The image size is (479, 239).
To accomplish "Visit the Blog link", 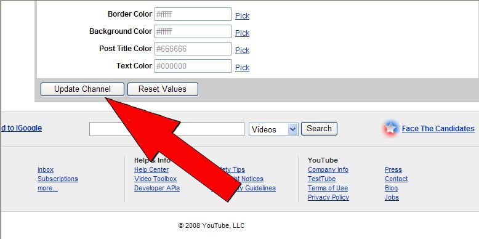I will [392, 188].
